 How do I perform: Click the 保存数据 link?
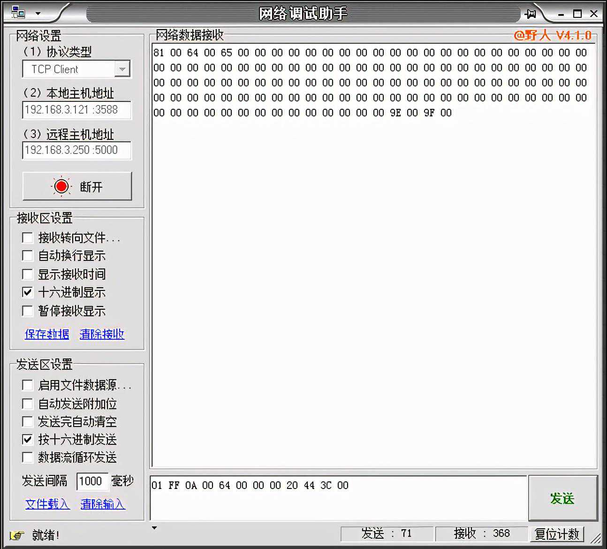pos(47,334)
